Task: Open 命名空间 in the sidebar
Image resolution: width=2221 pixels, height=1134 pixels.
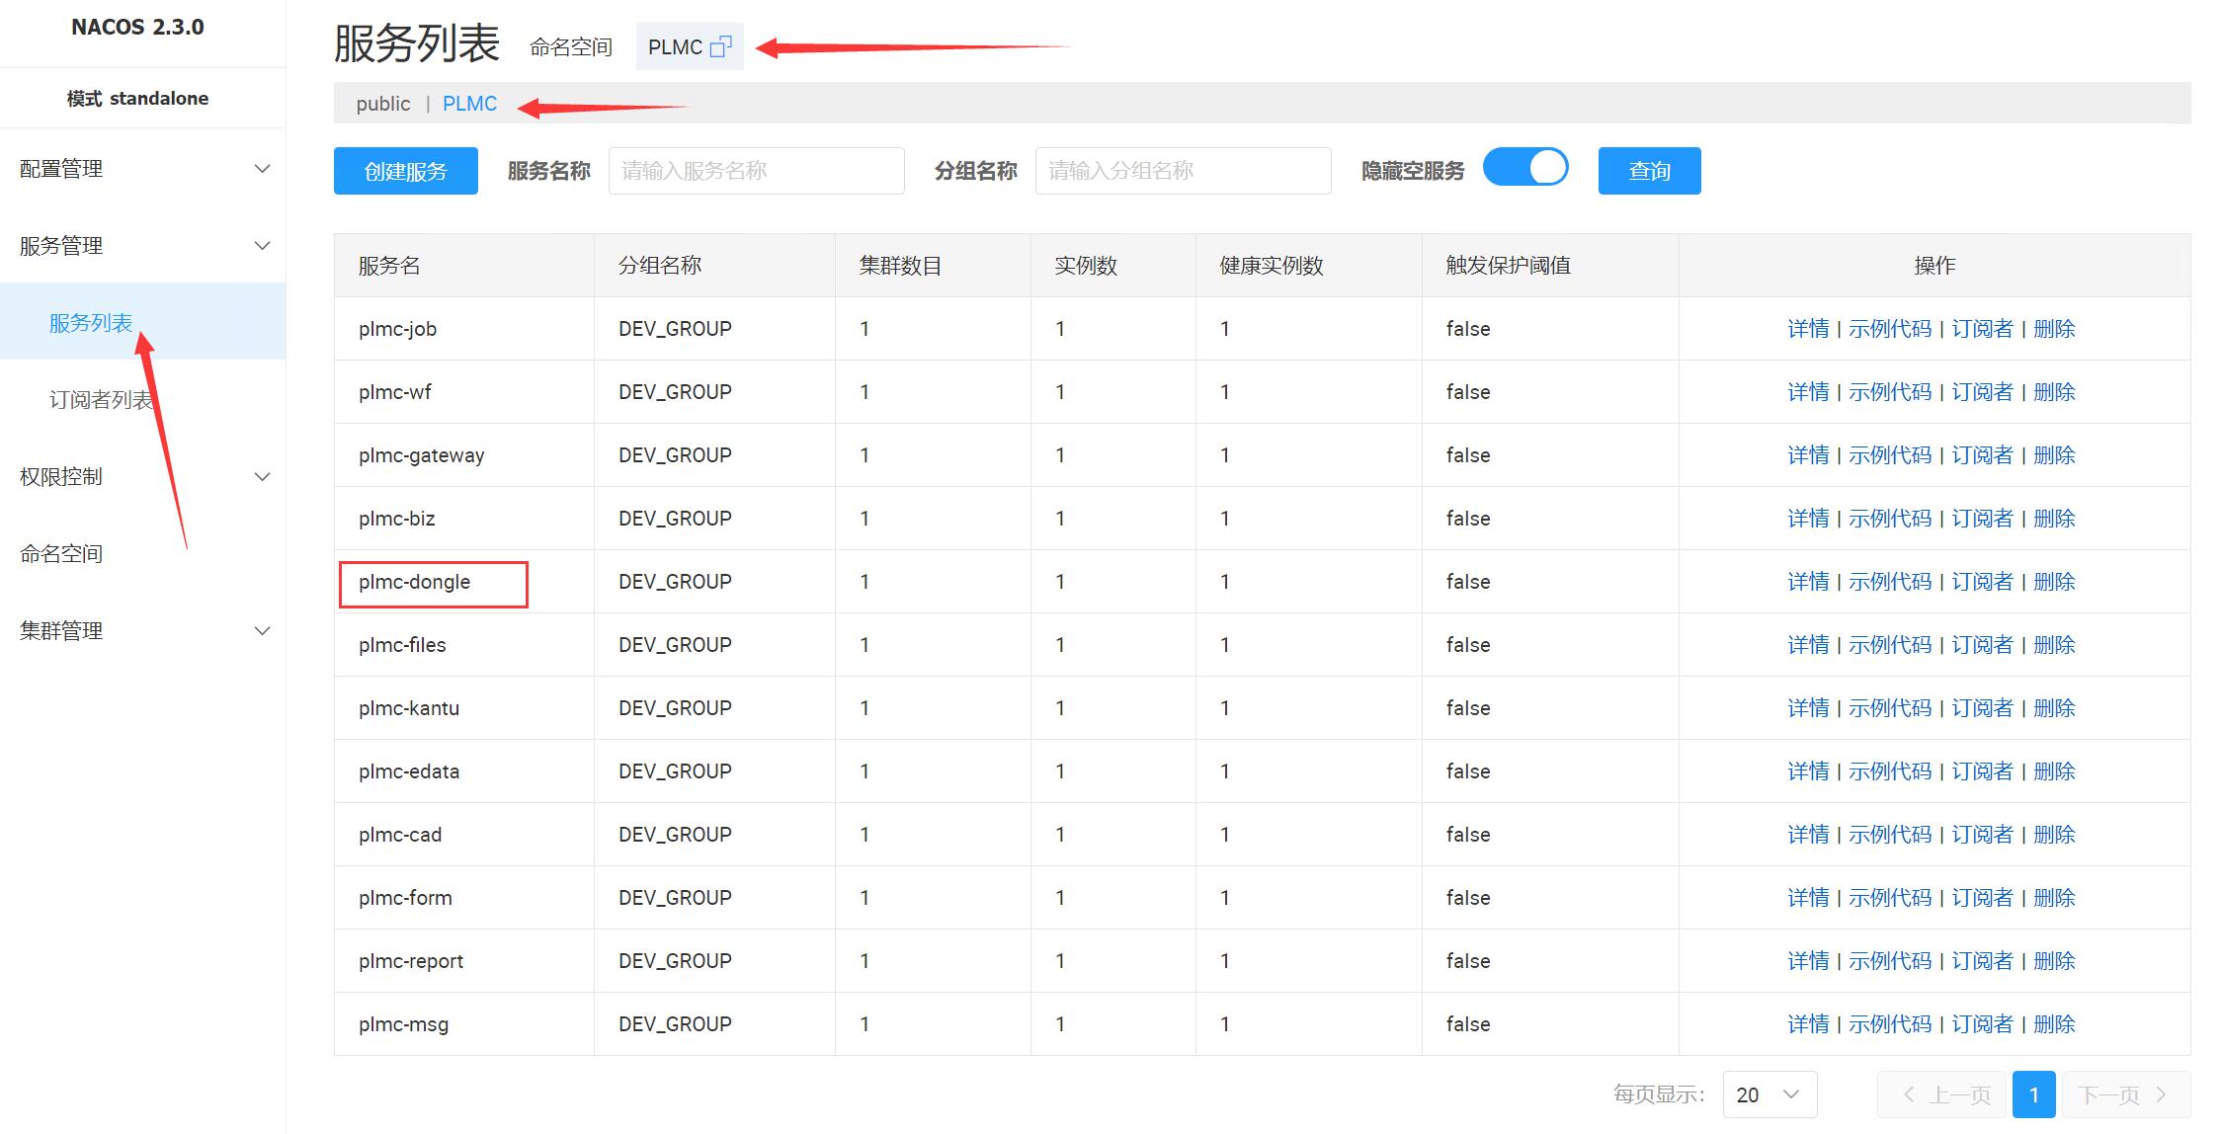Action: coord(61,554)
